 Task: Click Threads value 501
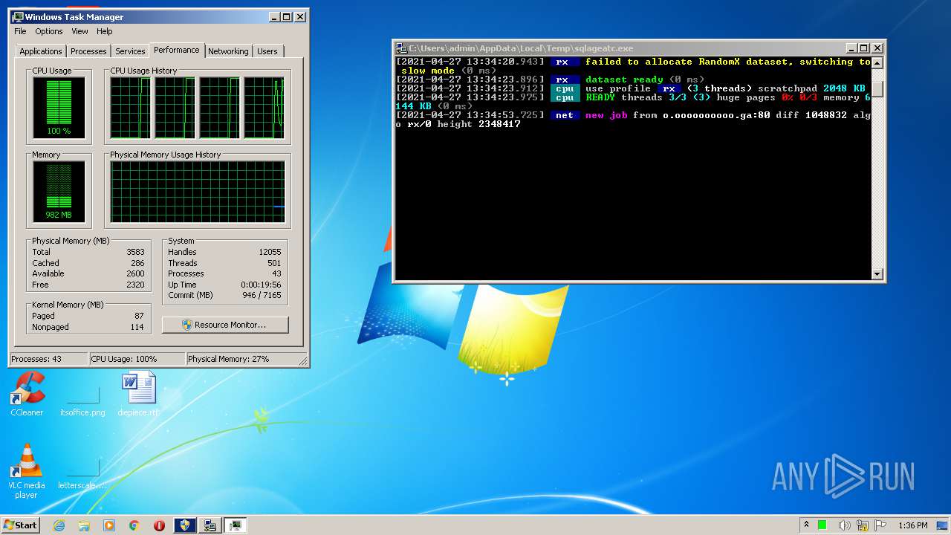[x=274, y=263]
